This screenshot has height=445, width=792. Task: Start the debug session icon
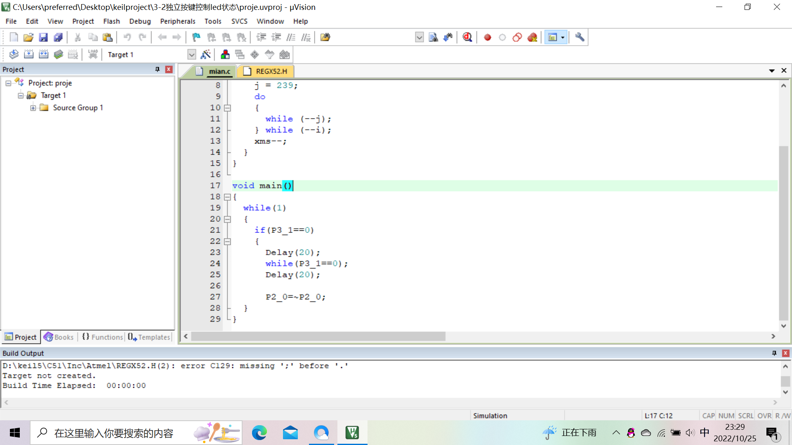(467, 37)
